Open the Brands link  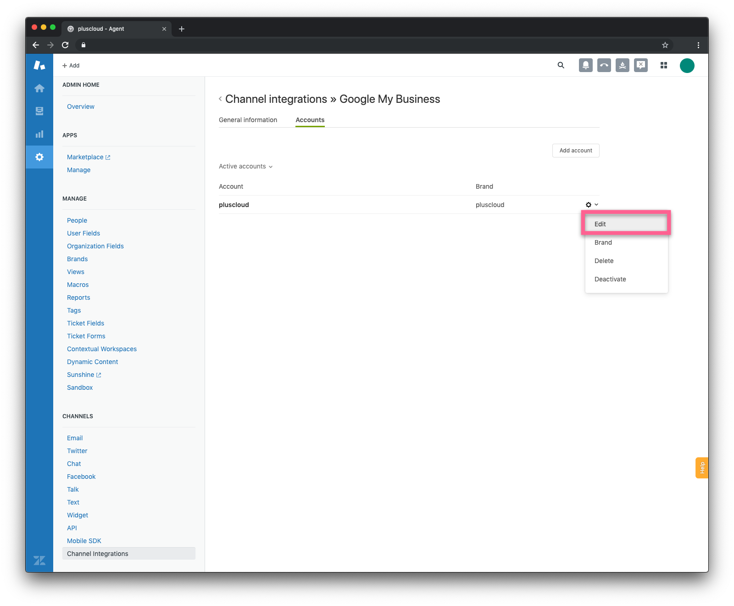click(x=78, y=259)
